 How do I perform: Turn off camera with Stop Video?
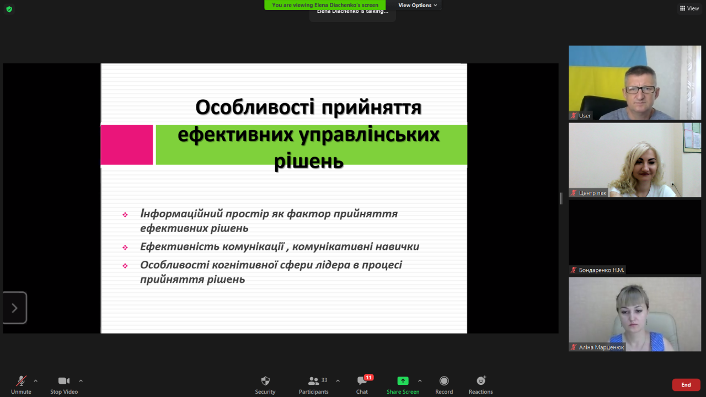(64, 381)
